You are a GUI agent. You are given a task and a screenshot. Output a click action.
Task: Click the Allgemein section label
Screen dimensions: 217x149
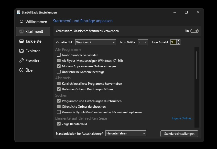[63, 78]
